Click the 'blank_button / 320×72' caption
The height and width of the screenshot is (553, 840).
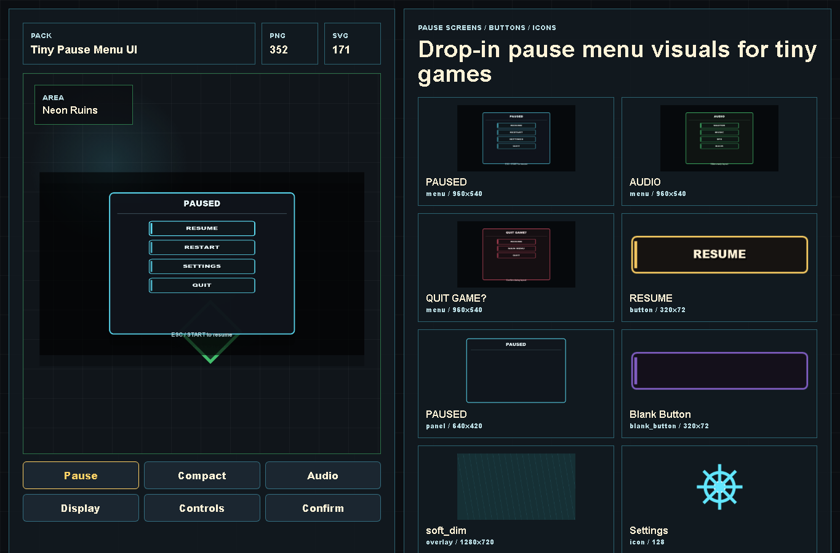click(x=669, y=426)
